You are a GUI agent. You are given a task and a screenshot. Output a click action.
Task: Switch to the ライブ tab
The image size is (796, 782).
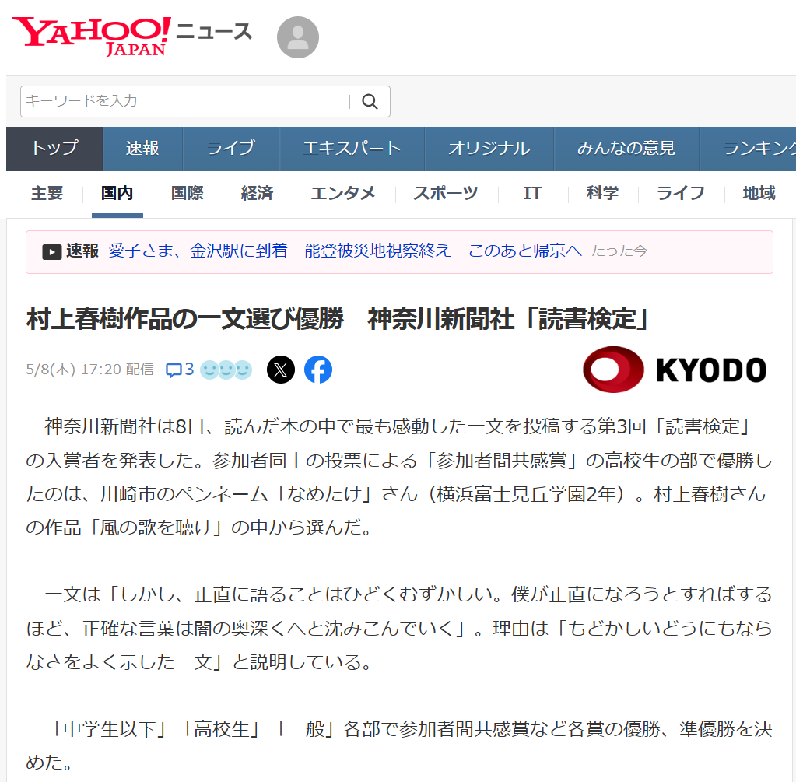tap(230, 149)
